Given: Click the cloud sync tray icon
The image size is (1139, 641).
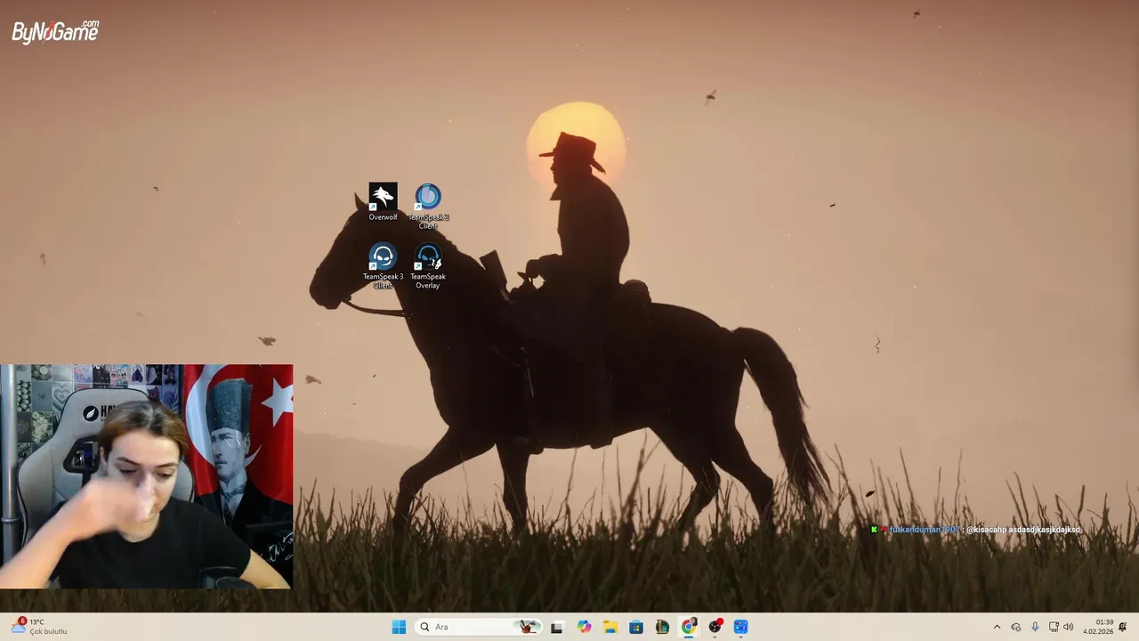Looking at the screenshot, I should [x=1016, y=627].
